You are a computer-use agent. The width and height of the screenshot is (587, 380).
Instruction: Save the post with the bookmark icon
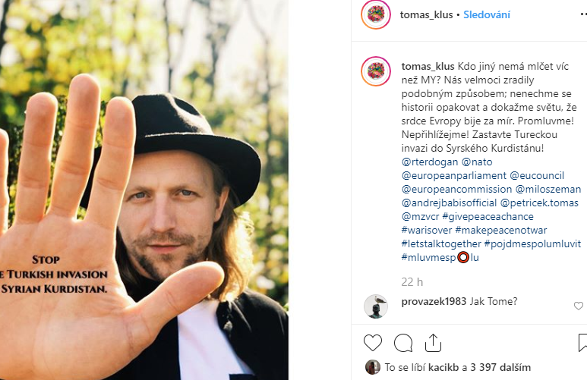(x=582, y=342)
